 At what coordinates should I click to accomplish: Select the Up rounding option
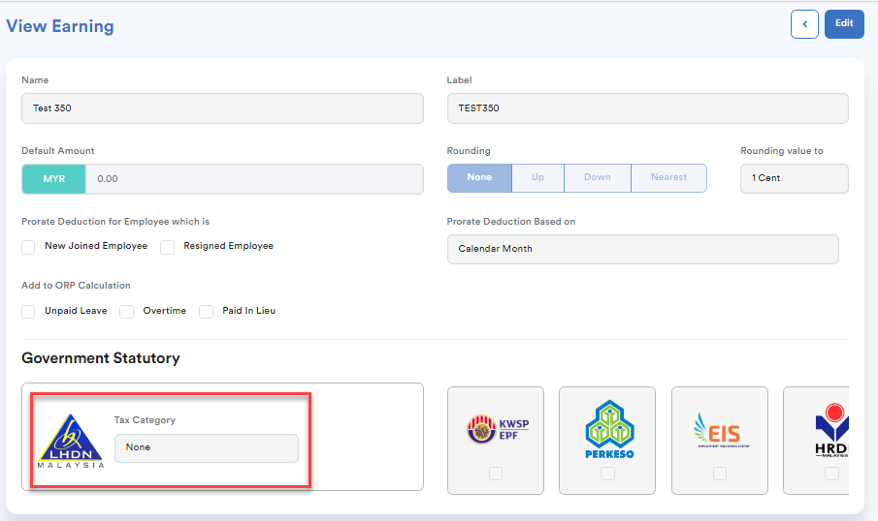537,178
